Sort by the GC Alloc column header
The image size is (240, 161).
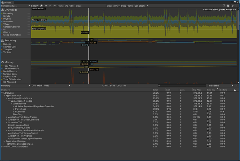tap(198, 90)
